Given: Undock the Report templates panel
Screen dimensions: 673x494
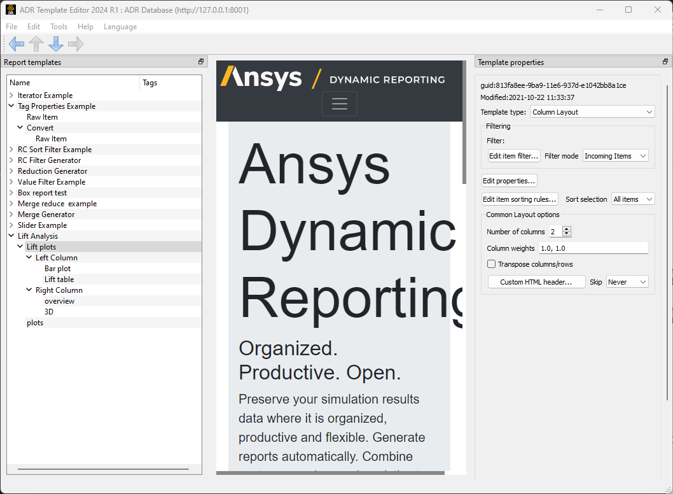Looking at the screenshot, I should coord(201,62).
